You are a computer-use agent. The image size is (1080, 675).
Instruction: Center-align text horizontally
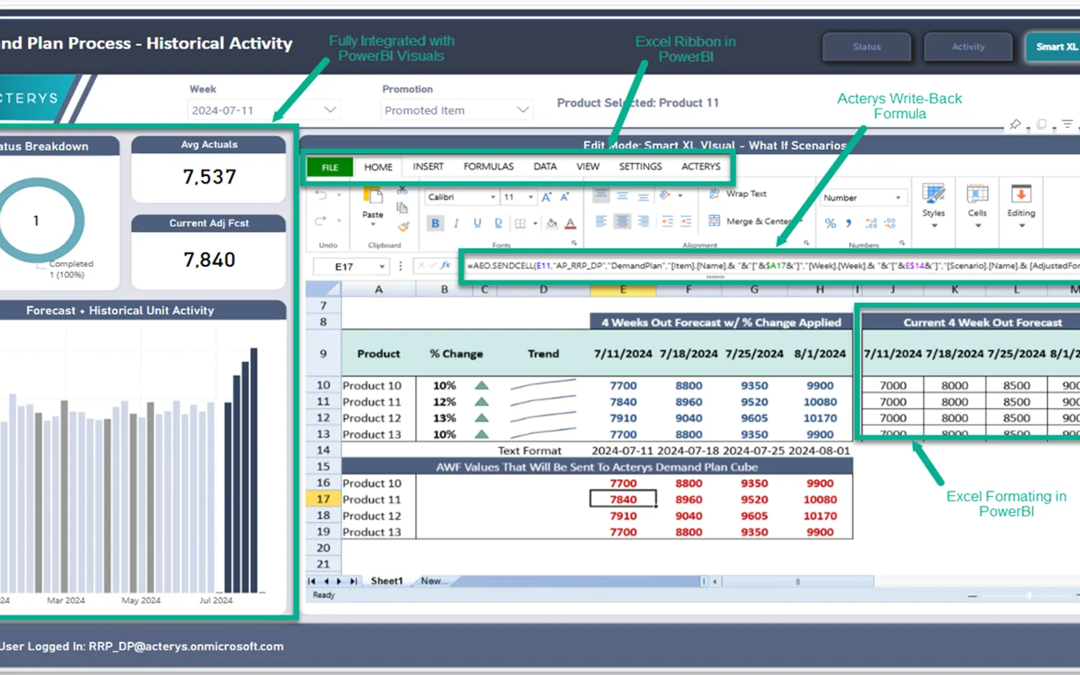click(x=622, y=221)
